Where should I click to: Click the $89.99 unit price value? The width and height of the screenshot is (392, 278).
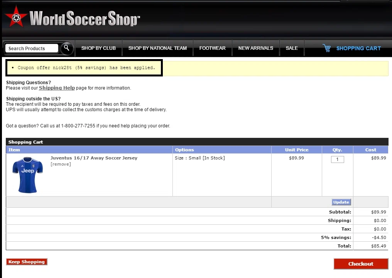pos(296,158)
